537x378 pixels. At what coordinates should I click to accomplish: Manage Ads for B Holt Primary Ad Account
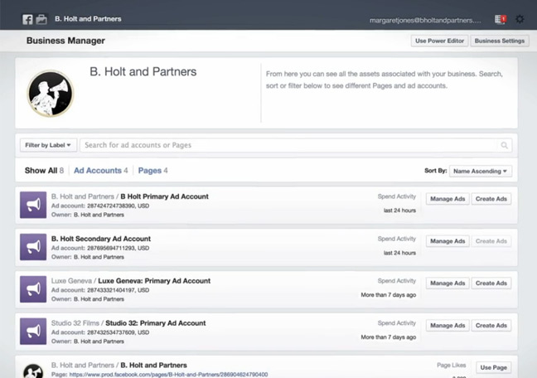click(447, 199)
